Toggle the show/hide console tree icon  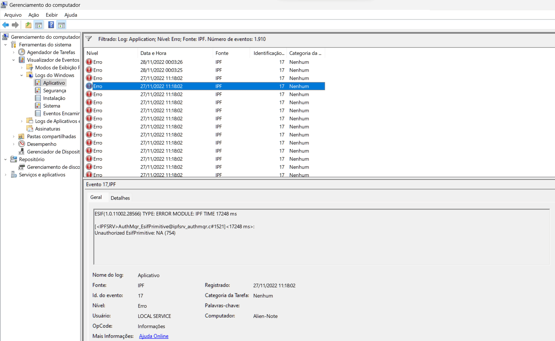pos(39,25)
